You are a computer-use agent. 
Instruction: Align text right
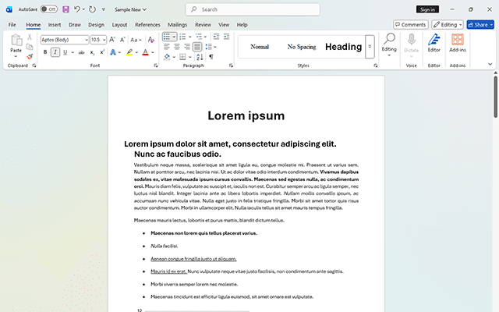pyautogui.click(x=187, y=47)
